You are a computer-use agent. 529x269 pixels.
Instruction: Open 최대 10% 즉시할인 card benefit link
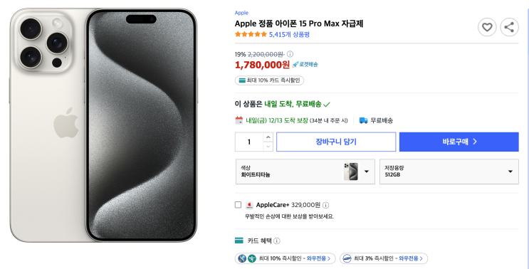point(286,258)
